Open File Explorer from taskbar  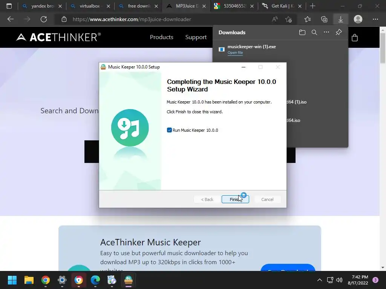point(29,280)
